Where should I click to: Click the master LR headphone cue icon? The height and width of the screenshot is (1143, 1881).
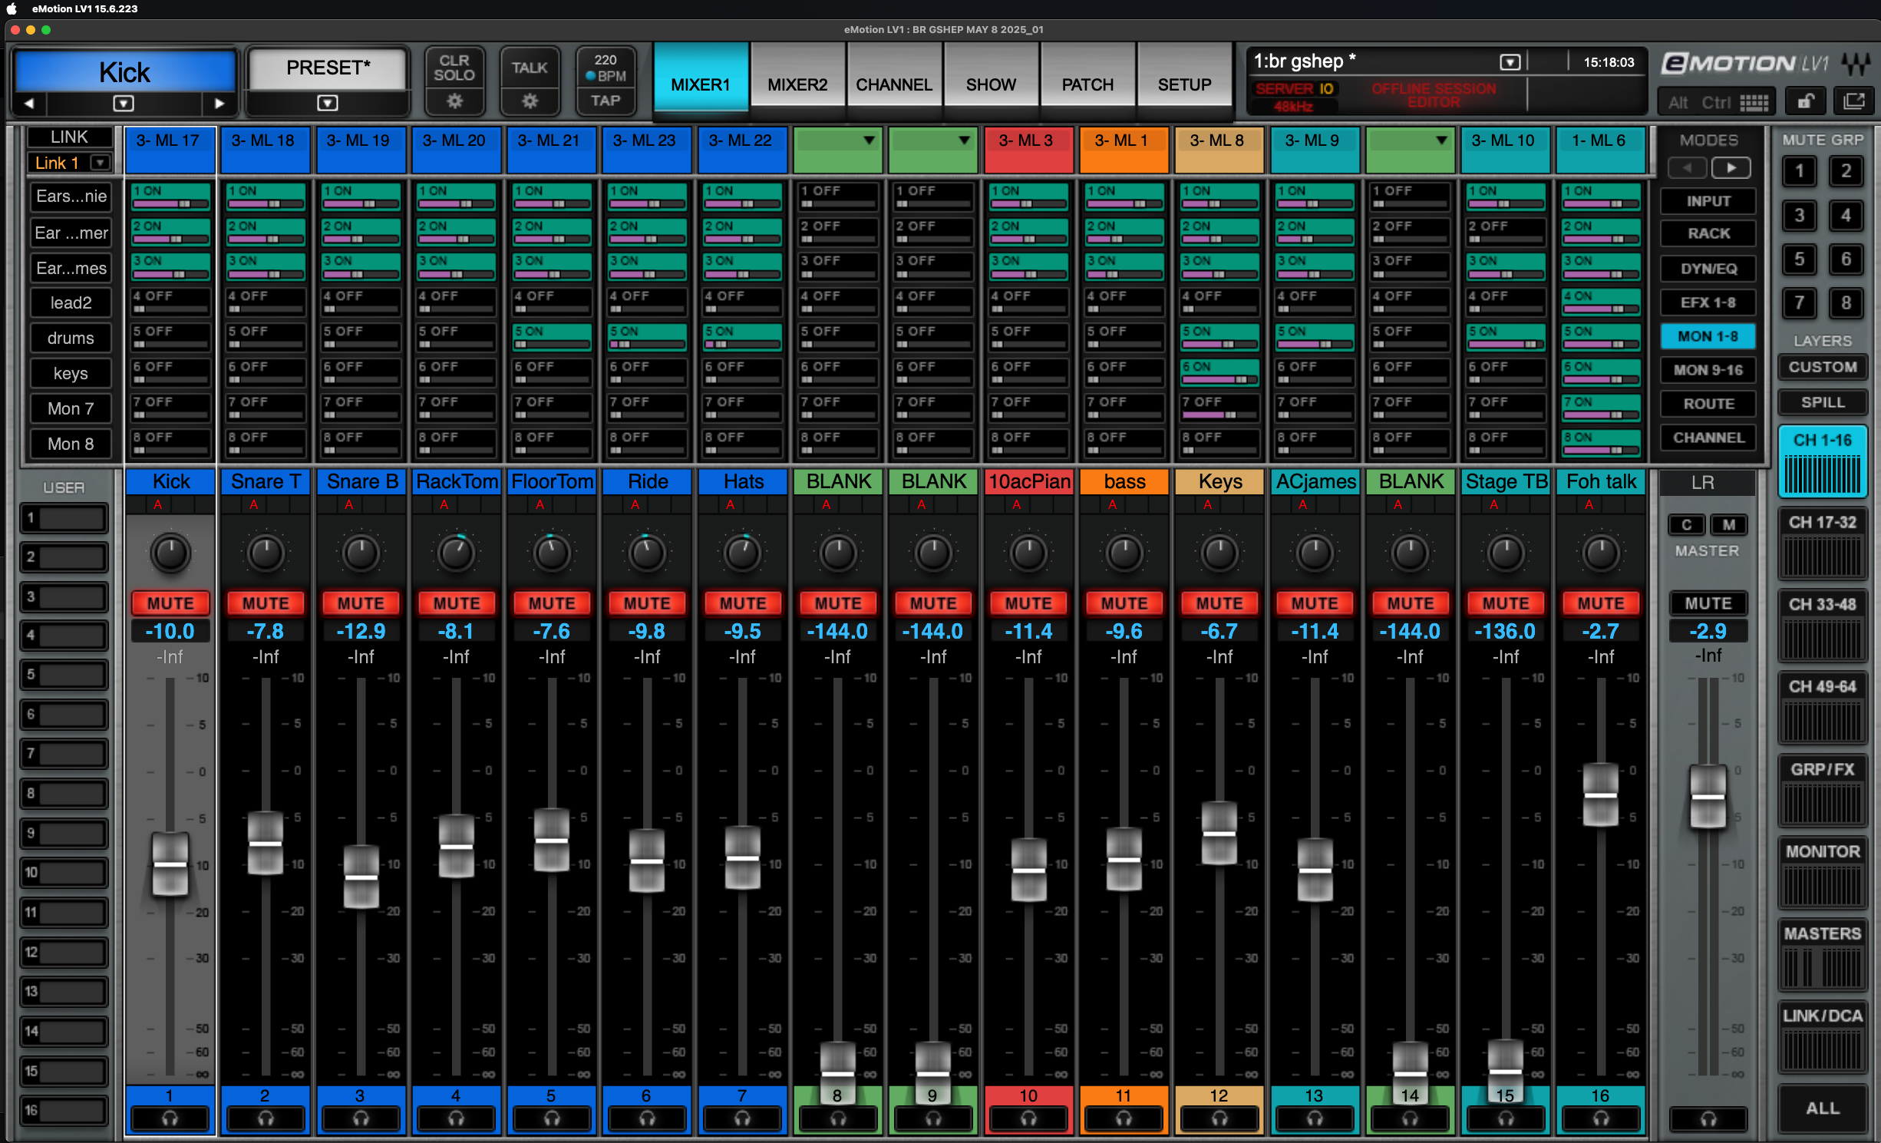point(1708,1118)
